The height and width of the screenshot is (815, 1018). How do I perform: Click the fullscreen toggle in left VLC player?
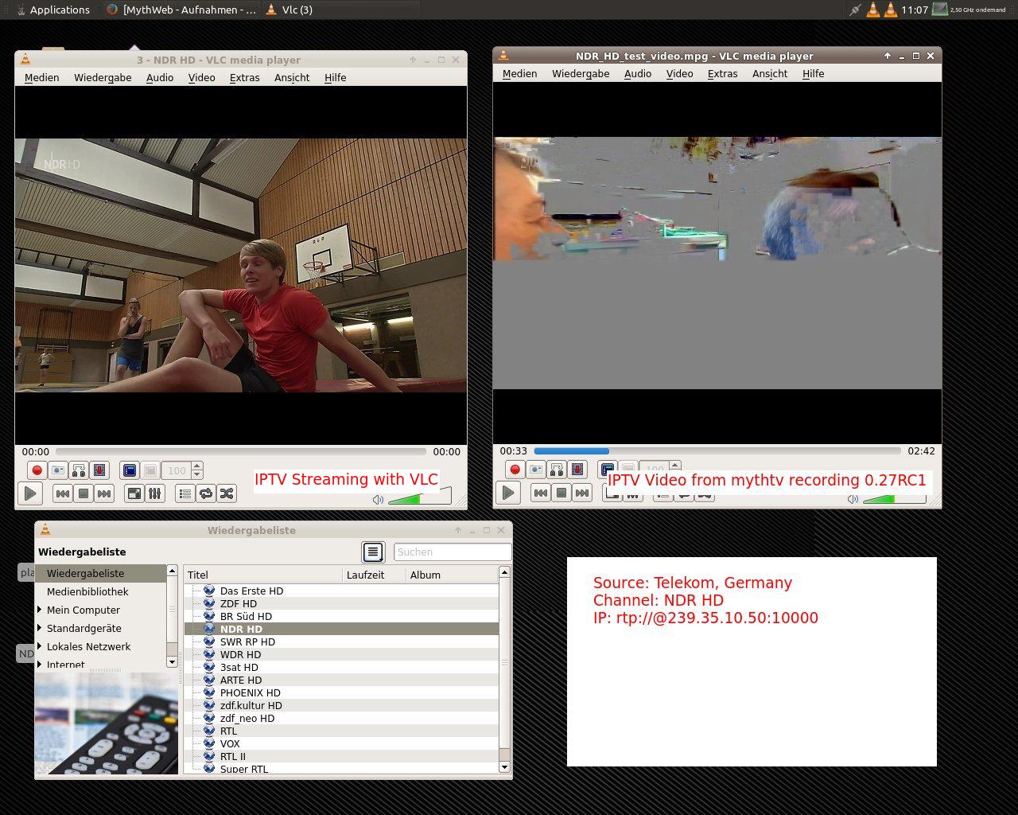(x=134, y=493)
